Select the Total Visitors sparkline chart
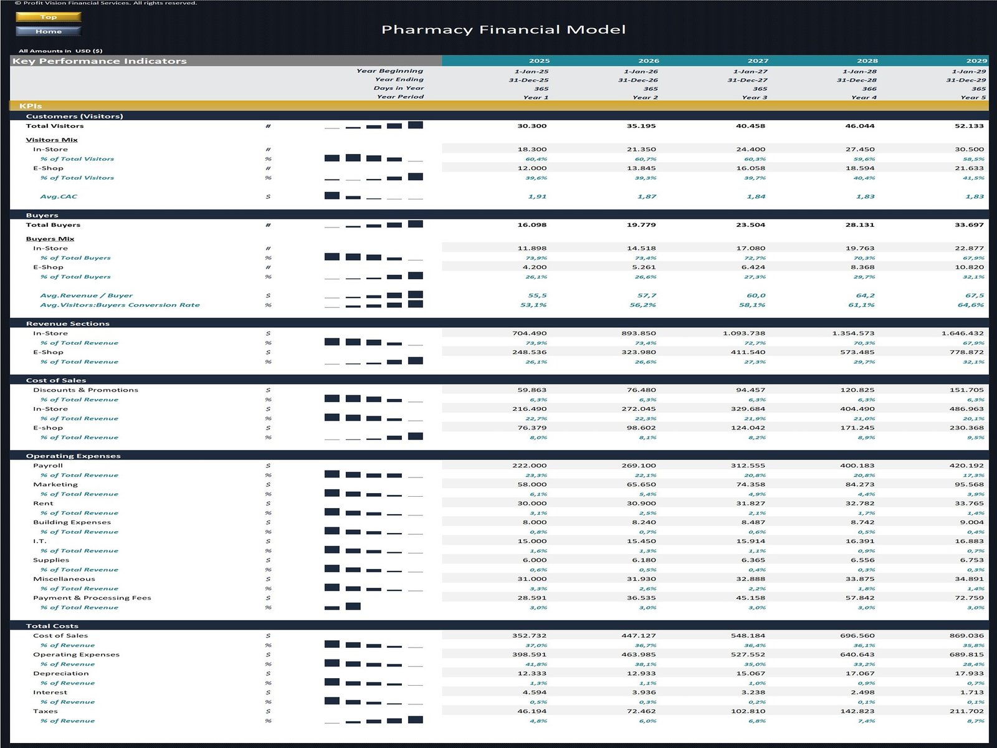This screenshot has height=748, width=997. pos(373,125)
